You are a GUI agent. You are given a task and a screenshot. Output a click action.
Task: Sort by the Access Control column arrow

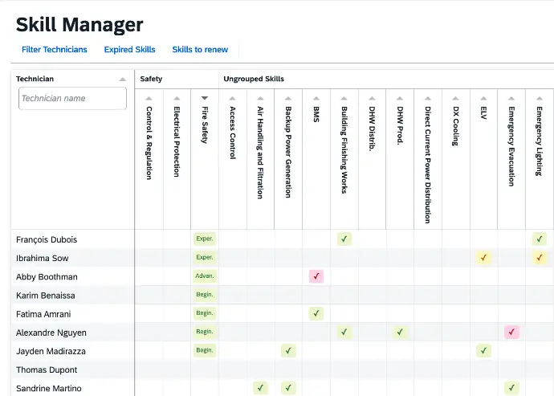(233, 98)
